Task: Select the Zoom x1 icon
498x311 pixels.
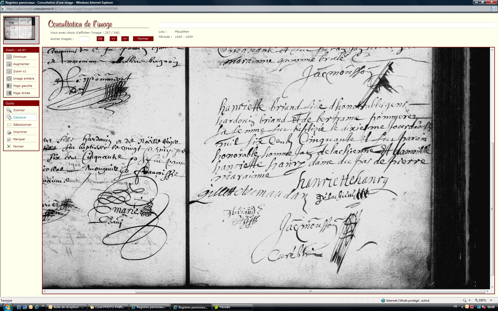Action: point(9,71)
